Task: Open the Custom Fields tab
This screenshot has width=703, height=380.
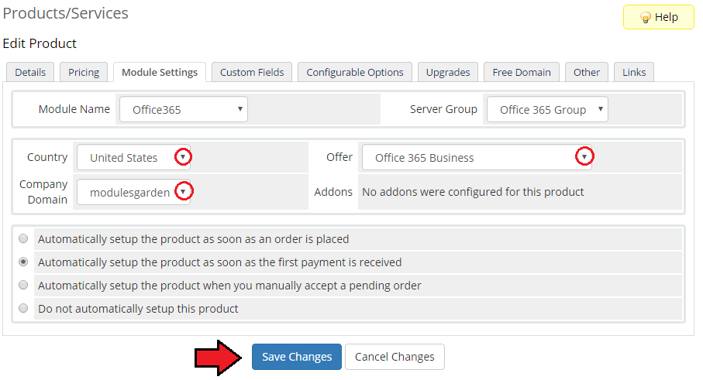Action: (x=252, y=72)
